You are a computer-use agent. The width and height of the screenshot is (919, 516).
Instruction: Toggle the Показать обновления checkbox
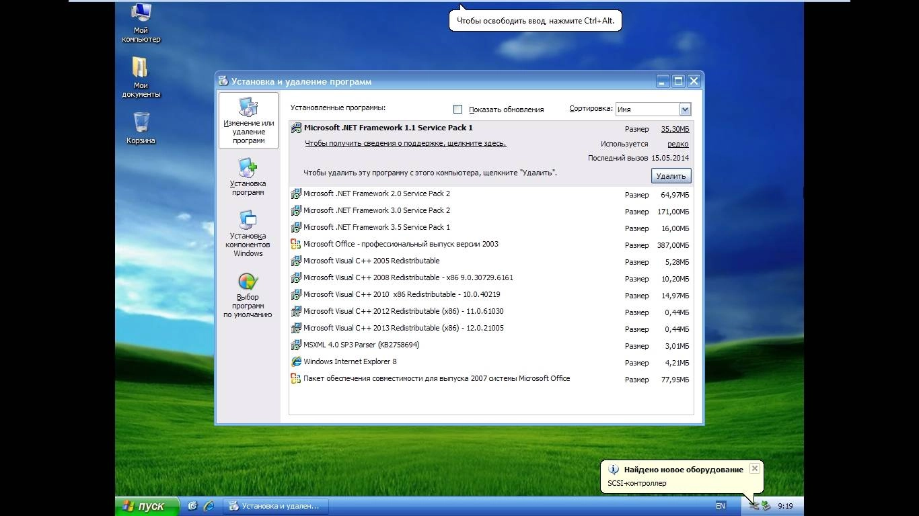[x=458, y=109]
